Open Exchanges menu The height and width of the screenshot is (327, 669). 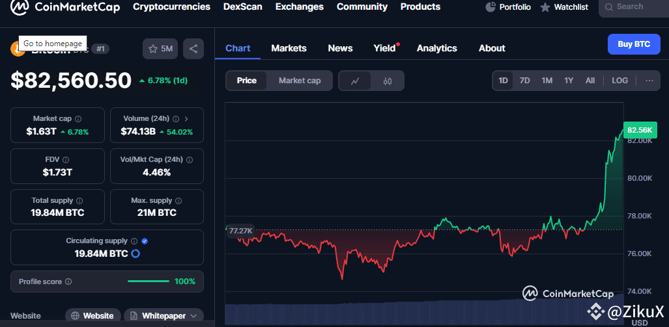pos(300,7)
